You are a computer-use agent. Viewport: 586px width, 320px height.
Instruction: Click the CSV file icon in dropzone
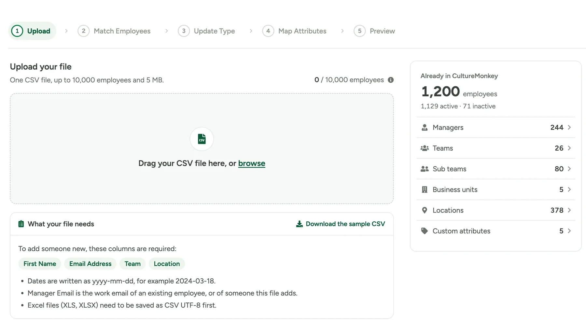click(x=202, y=139)
